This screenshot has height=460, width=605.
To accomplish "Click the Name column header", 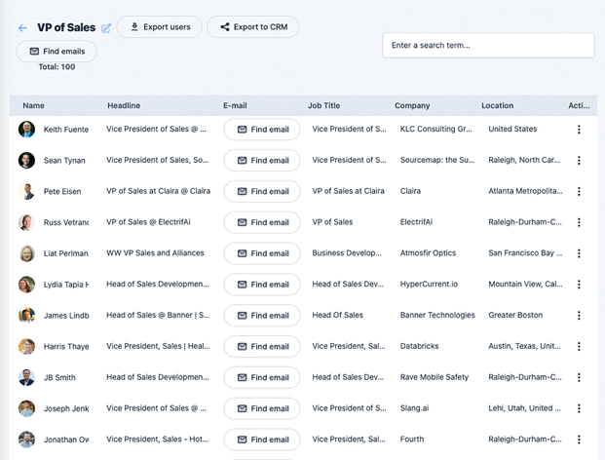I will pos(34,105).
